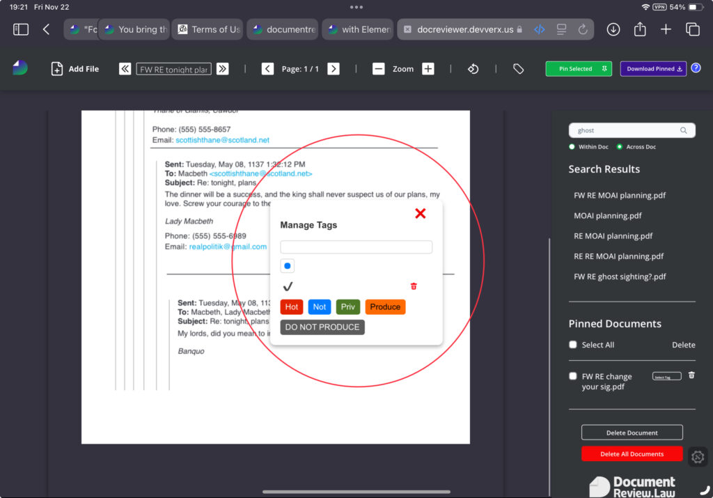713x498 pixels.
Task: Open tag manager via tag icon
Action: point(518,69)
